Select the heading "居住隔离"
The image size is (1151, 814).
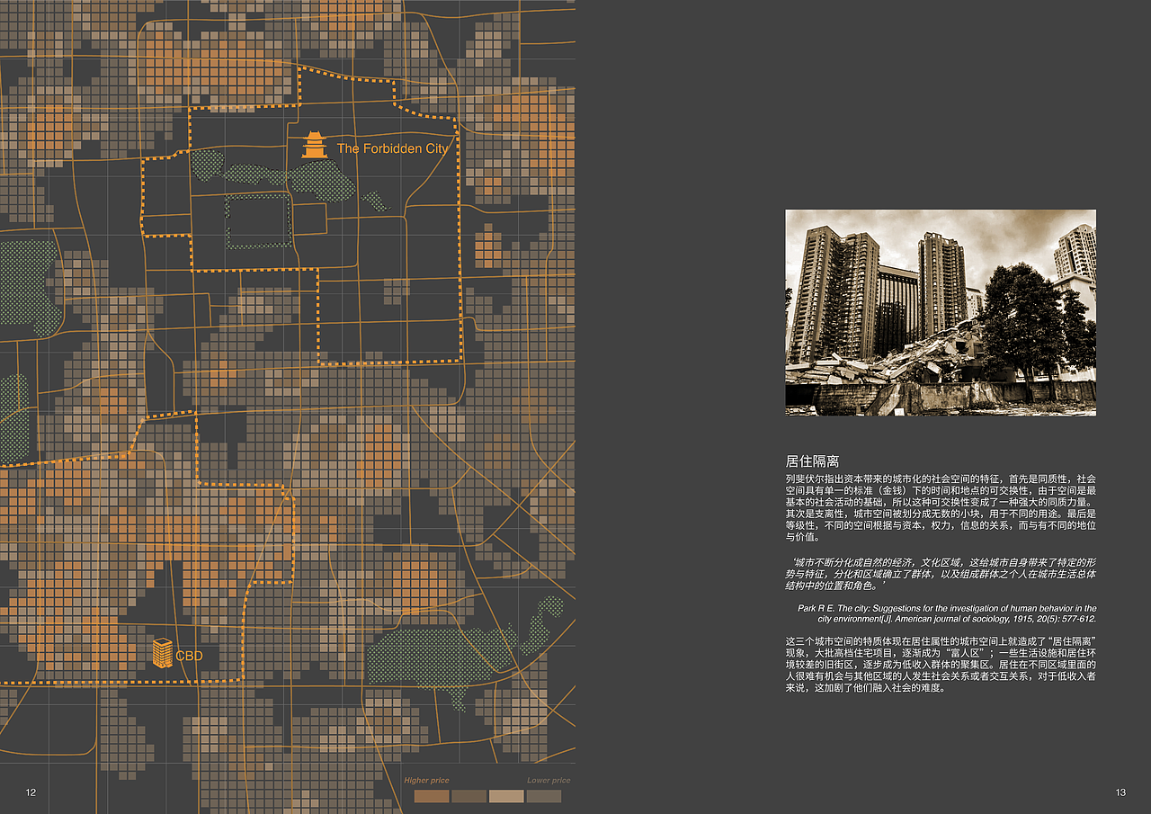[x=813, y=461]
